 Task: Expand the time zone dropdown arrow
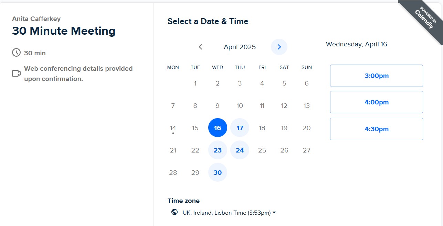click(x=274, y=213)
